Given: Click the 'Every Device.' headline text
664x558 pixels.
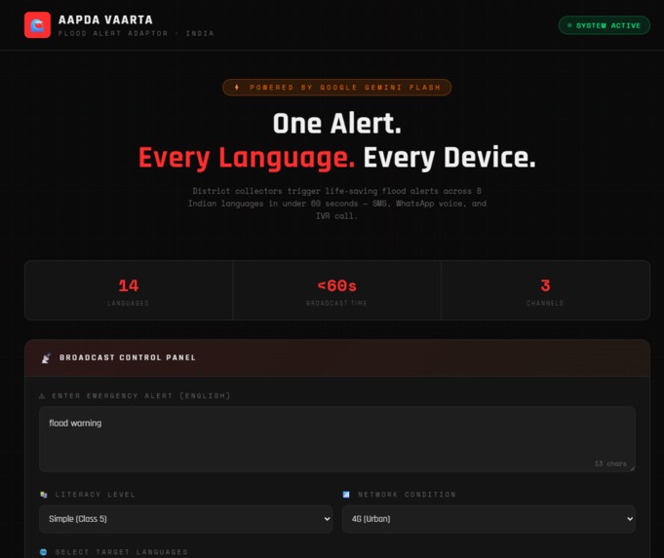Looking at the screenshot, I should (449, 158).
